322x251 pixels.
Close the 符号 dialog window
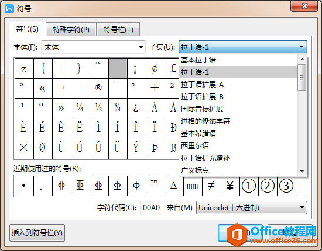coord(304,6)
